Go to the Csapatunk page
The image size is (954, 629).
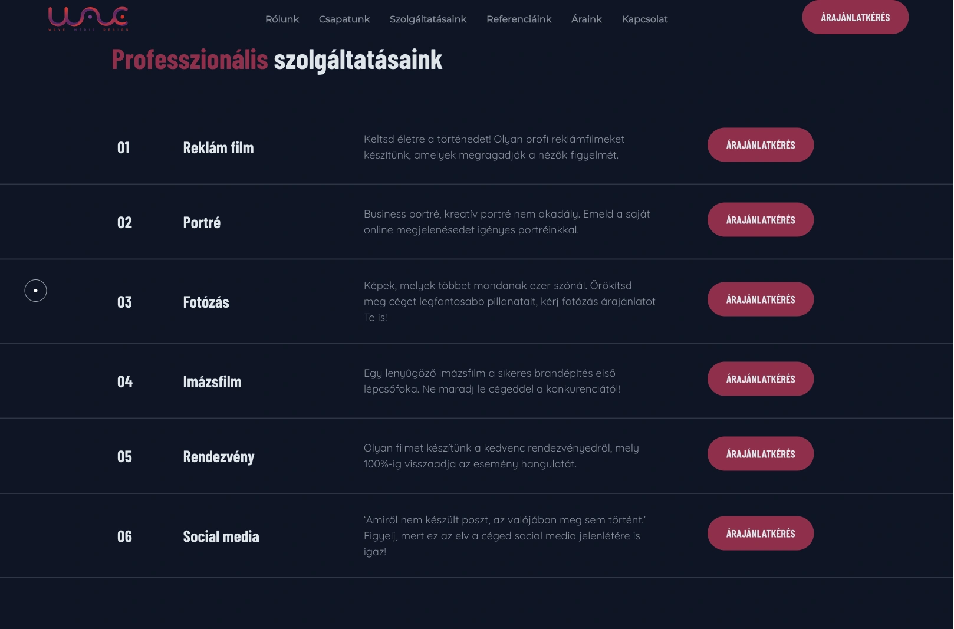[344, 19]
